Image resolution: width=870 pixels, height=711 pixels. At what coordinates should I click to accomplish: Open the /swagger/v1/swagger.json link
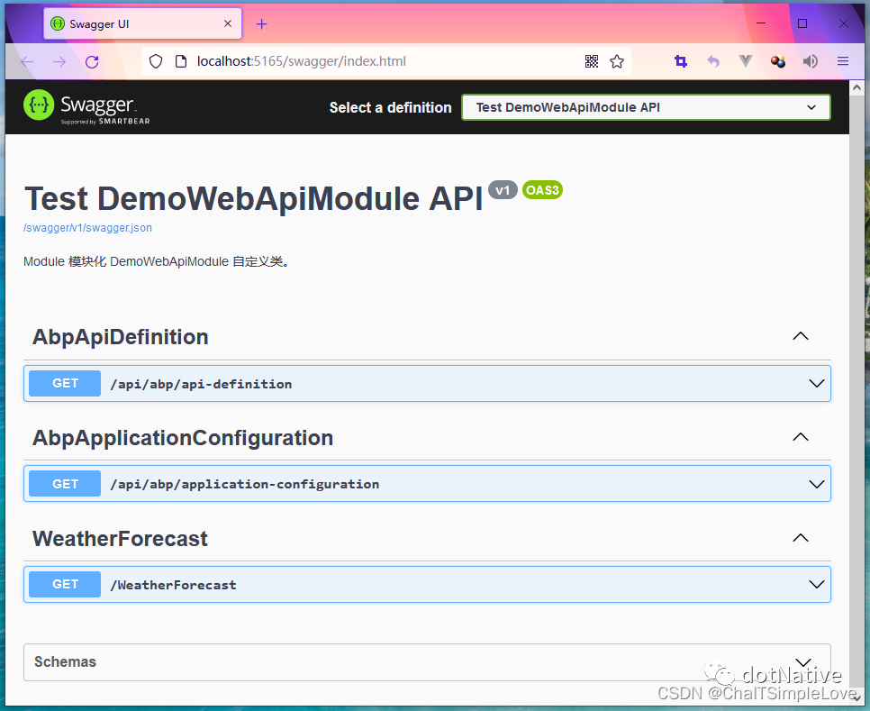87,228
